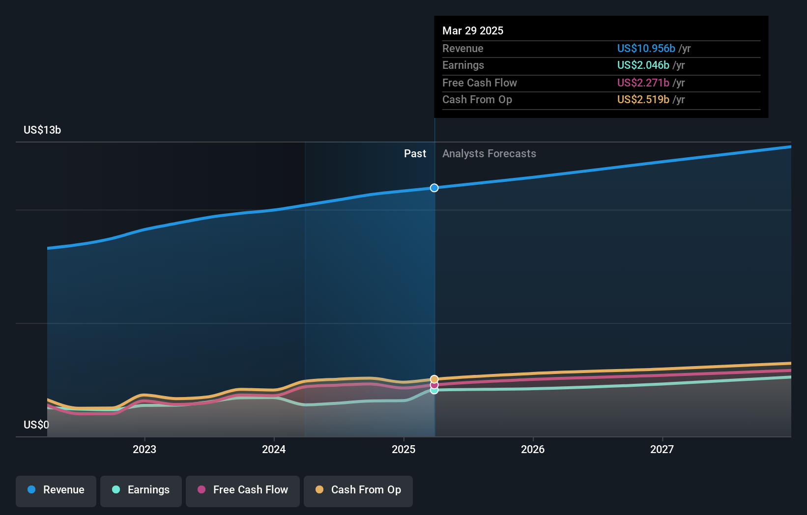Click the Revenue data point marker on blue line
This screenshot has width=807, height=515.
click(434, 188)
